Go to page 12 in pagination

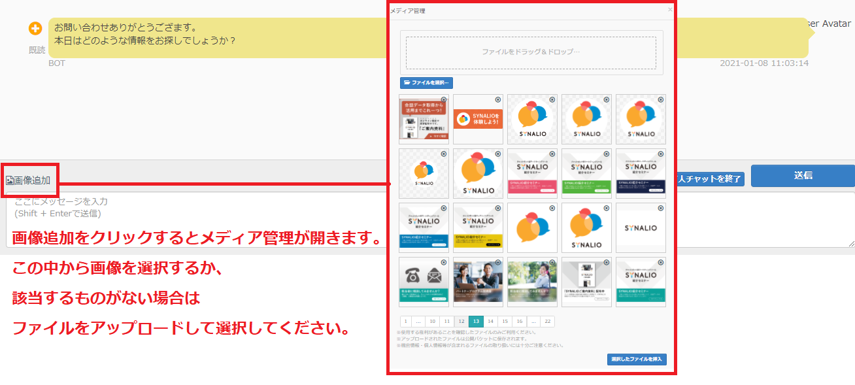tap(461, 321)
